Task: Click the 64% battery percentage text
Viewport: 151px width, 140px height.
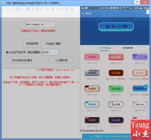Action: (137, 8)
